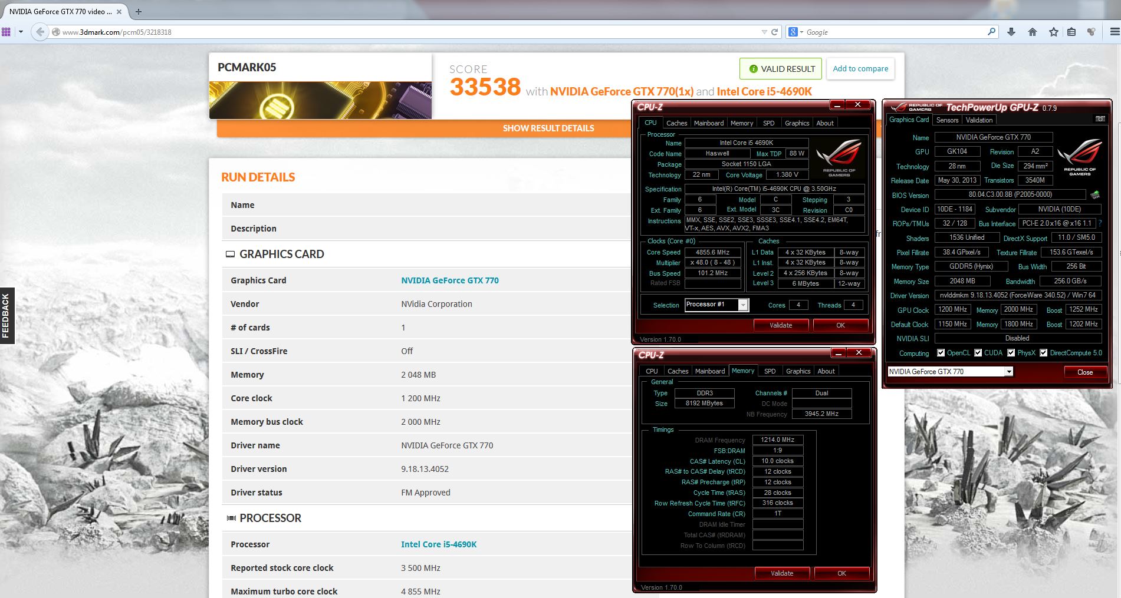
Task: Click the browser back arrow button
Action: [40, 32]
